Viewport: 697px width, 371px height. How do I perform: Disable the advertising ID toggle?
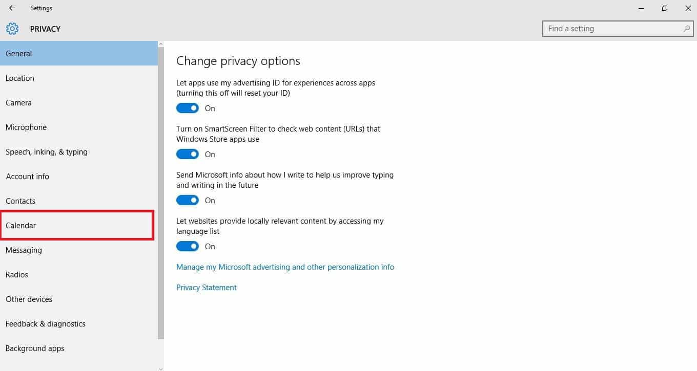(x=188, y=108)
